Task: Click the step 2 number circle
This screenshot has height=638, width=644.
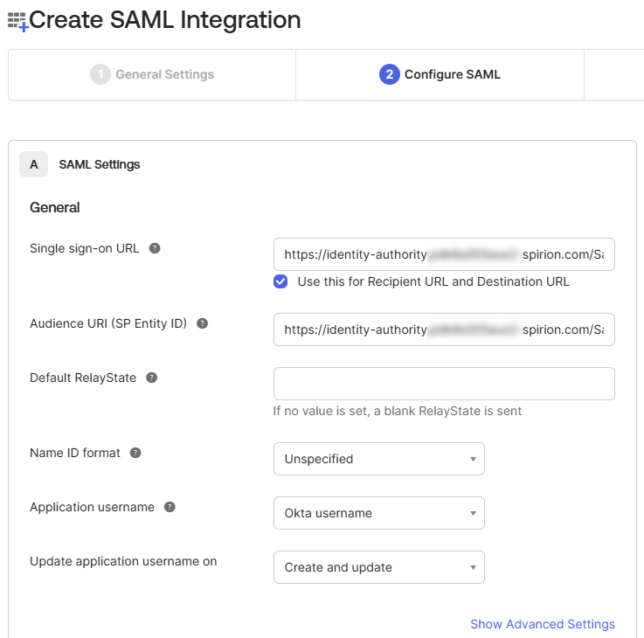Action: (389, 74)
